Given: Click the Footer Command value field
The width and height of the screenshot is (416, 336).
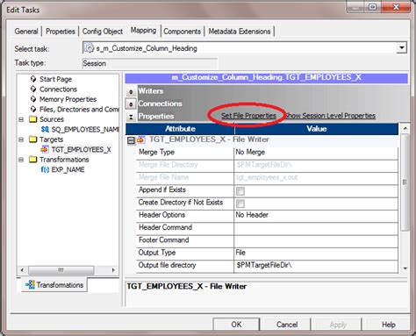Looking at the screenshot, I should click(x=316, y=240).
